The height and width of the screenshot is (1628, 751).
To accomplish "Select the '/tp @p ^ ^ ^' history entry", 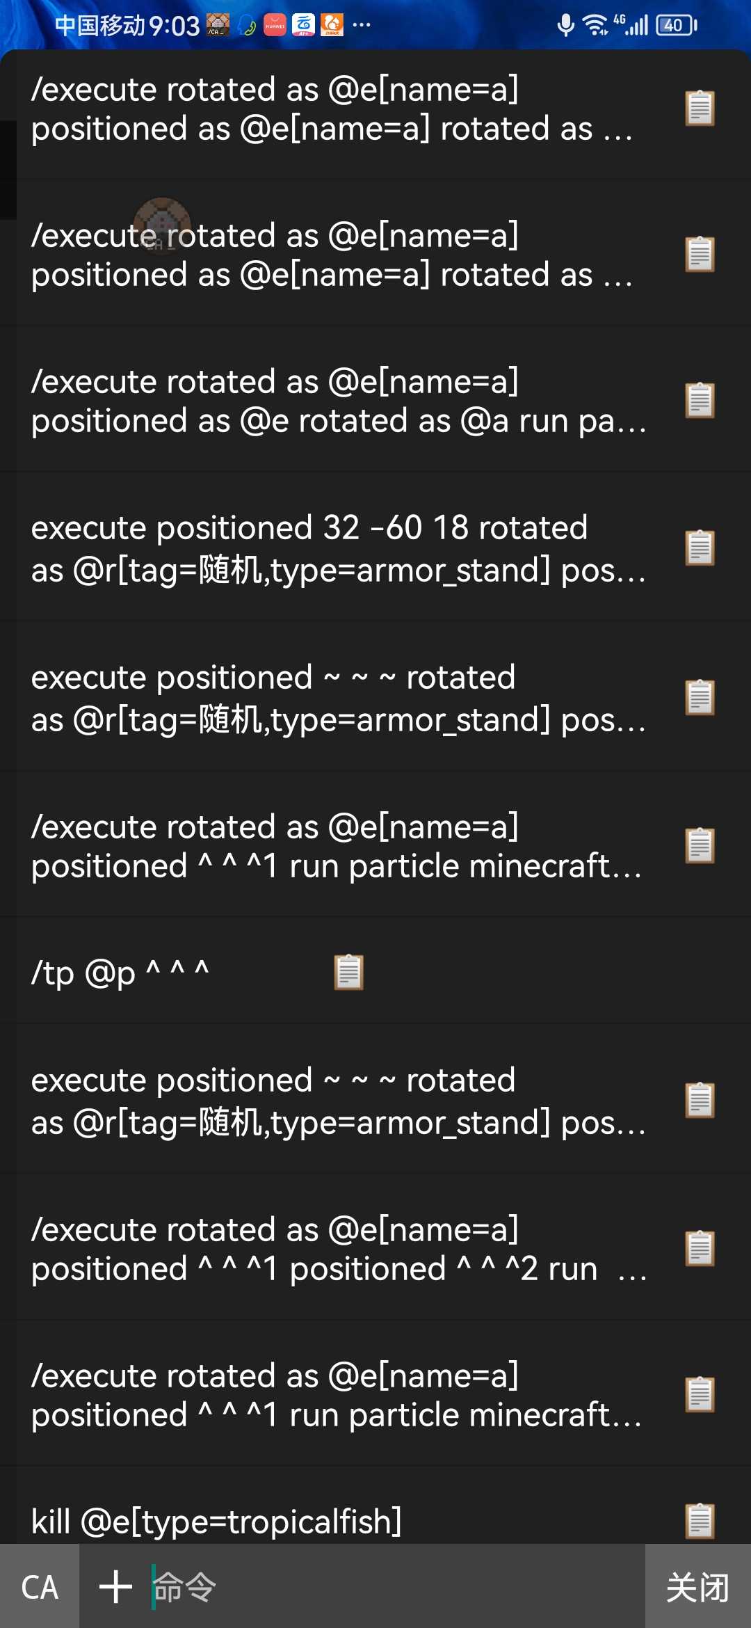I will (375, 972).
